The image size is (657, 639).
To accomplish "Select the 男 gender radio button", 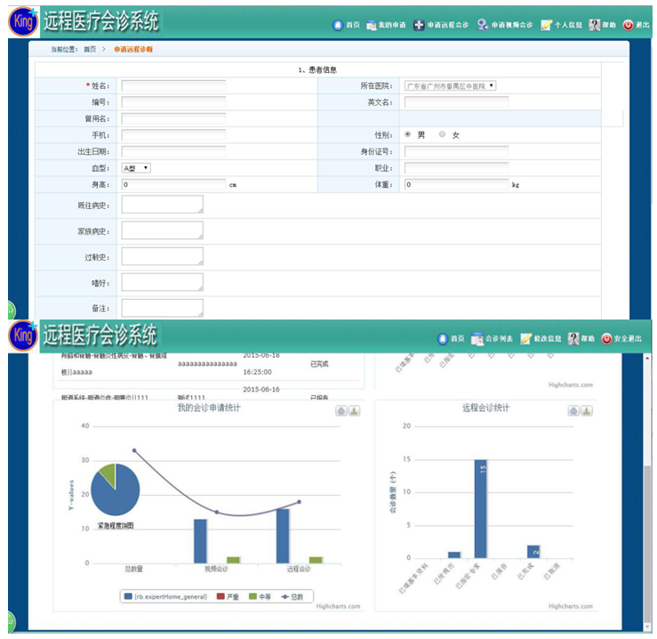I will click(x=408, y=134).
